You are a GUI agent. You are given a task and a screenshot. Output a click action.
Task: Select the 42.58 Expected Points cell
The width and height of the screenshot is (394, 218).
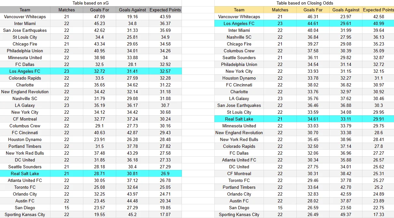(378, 17)
